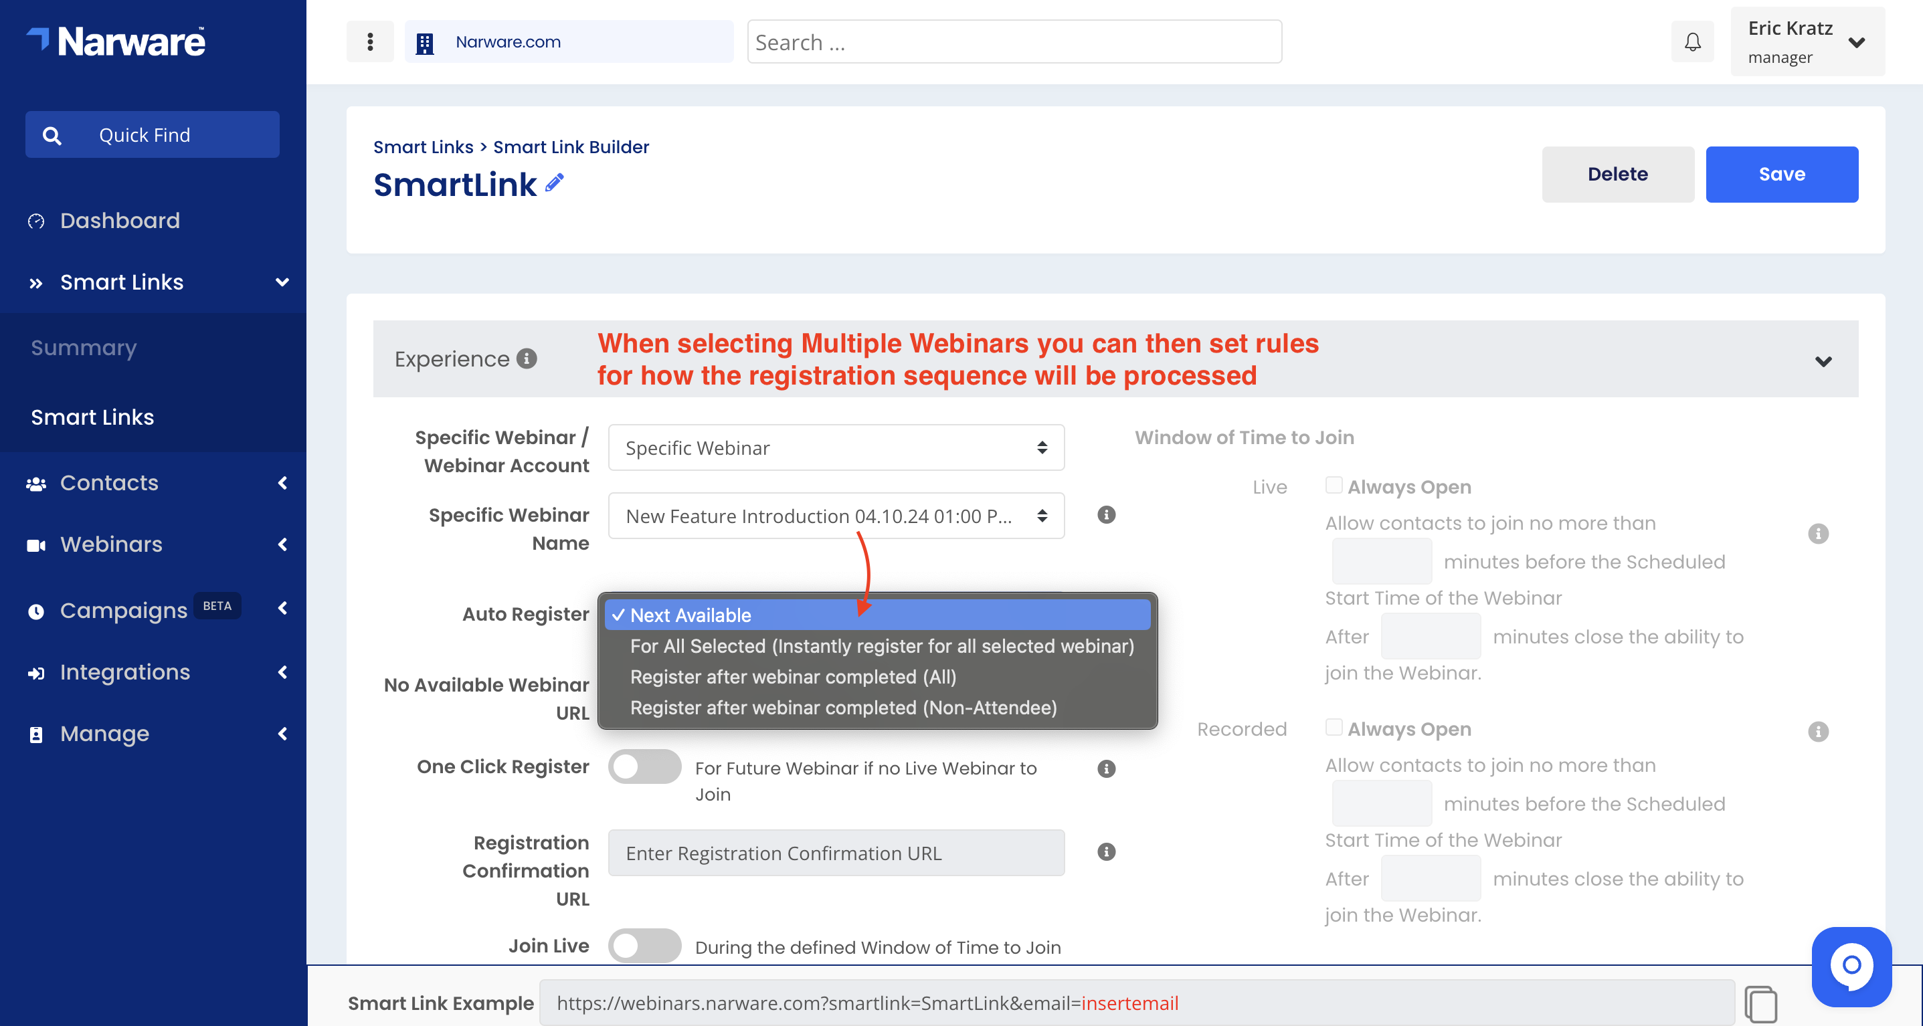
Task: Check Always Open for Live
Action: pos(1334,485)
